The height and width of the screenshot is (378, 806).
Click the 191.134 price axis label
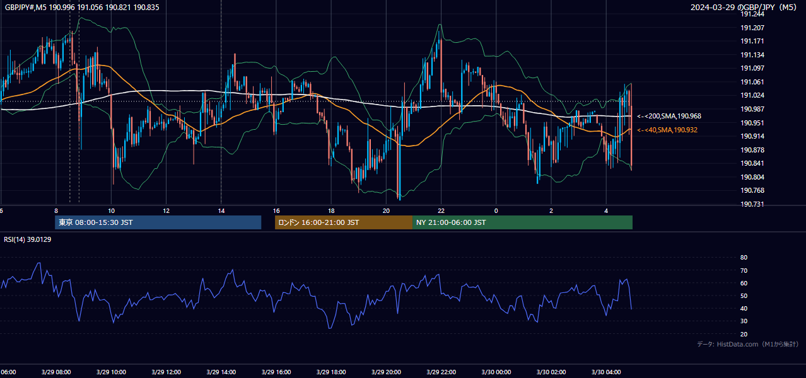(752, 55)
